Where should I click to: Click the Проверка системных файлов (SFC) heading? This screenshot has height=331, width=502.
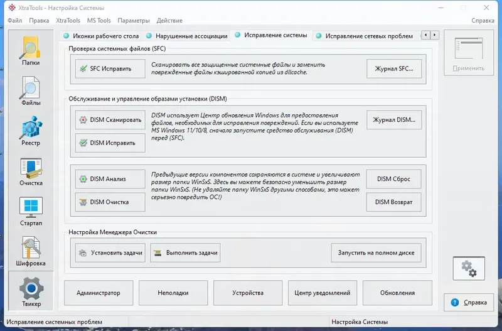point(117,49)
